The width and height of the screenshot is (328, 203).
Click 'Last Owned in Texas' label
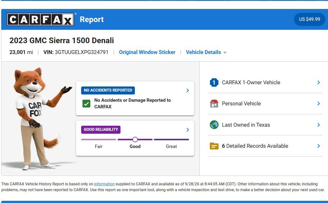point(246,125)
